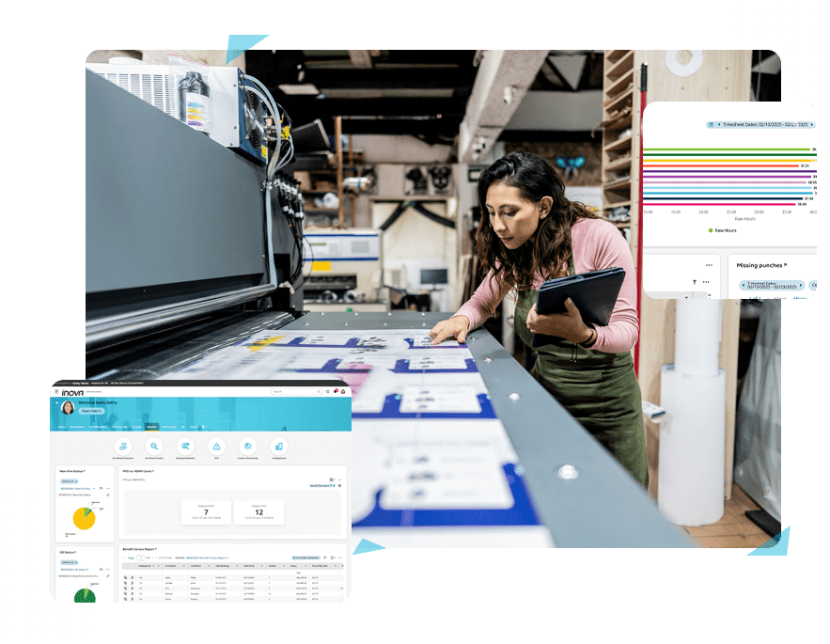Image resolution: width=830 pixels, height=644 pixels.
Task: Open the Gender column dropdown arrow
Action: coord(284,566)
